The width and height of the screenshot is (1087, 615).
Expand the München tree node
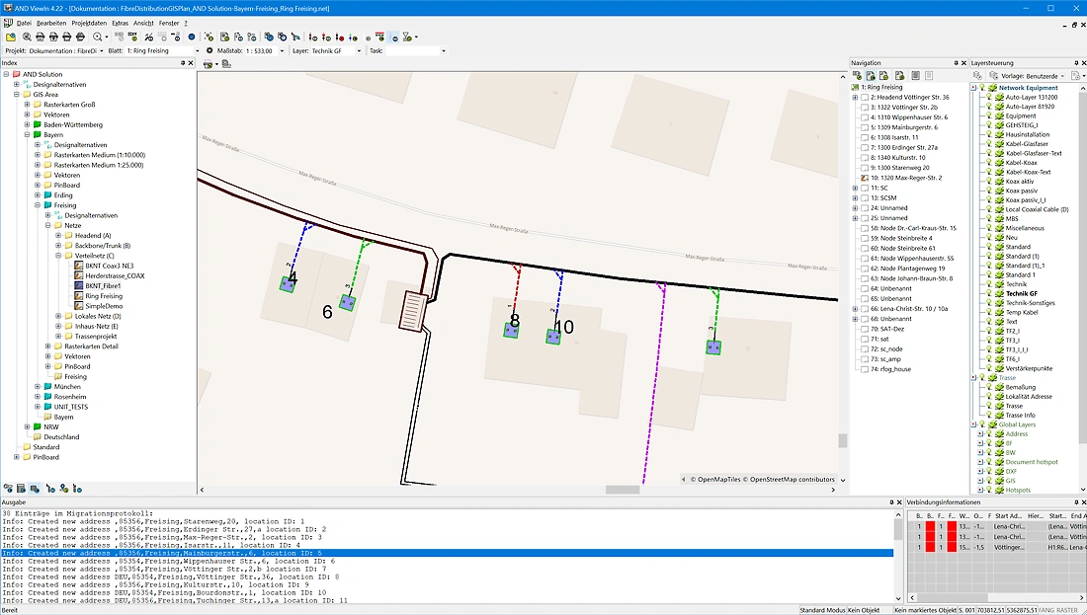(38, 386)
